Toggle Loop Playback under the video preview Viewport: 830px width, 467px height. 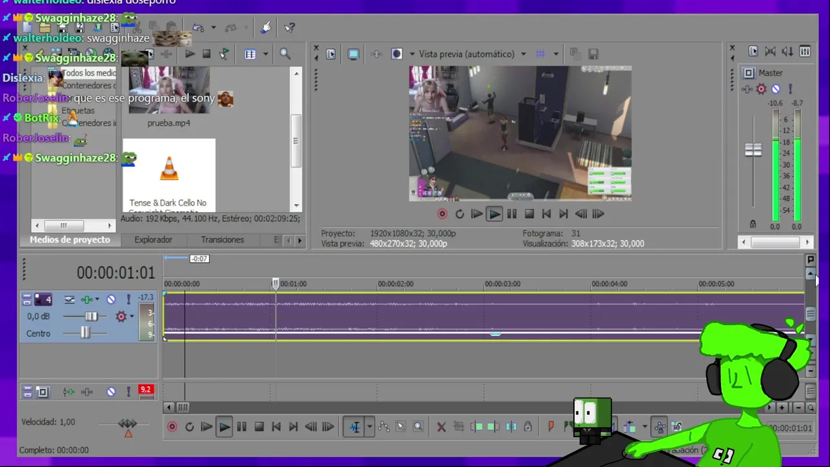(x=460, y=214)
